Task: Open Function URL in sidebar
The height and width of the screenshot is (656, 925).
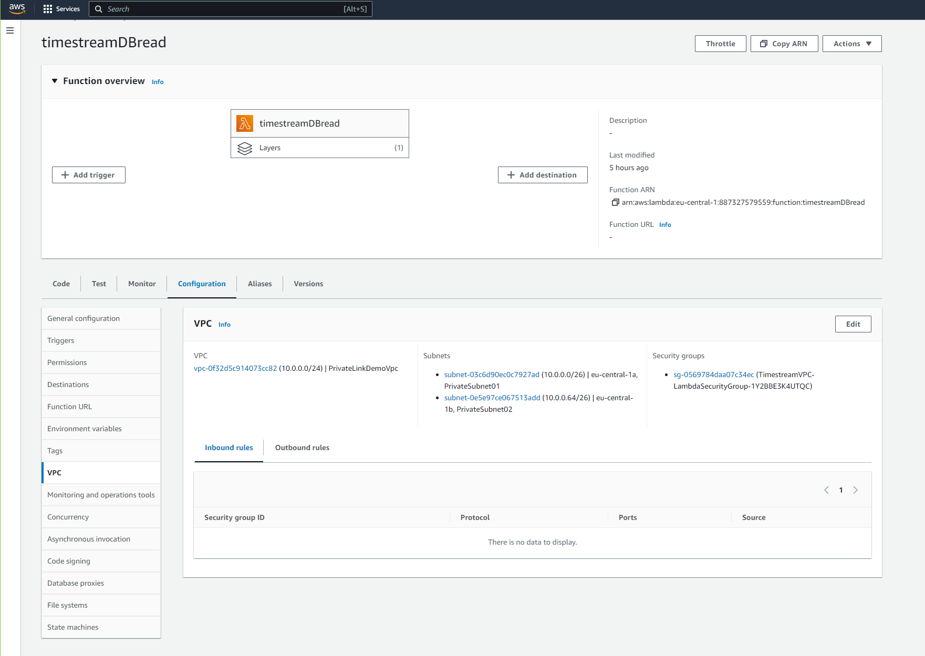Action: (x=101, y=407)
